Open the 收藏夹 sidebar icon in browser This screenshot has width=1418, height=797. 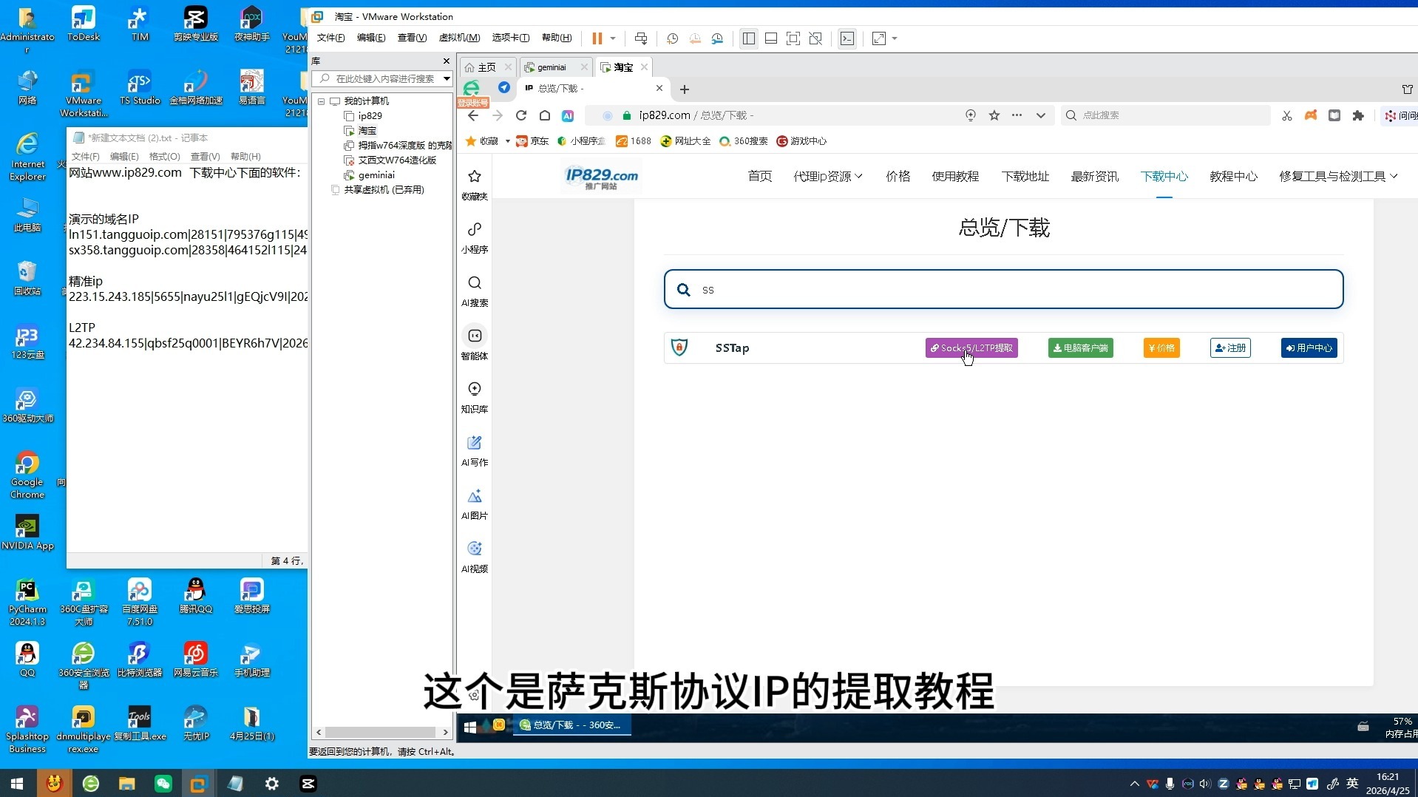tap(475, 184)
